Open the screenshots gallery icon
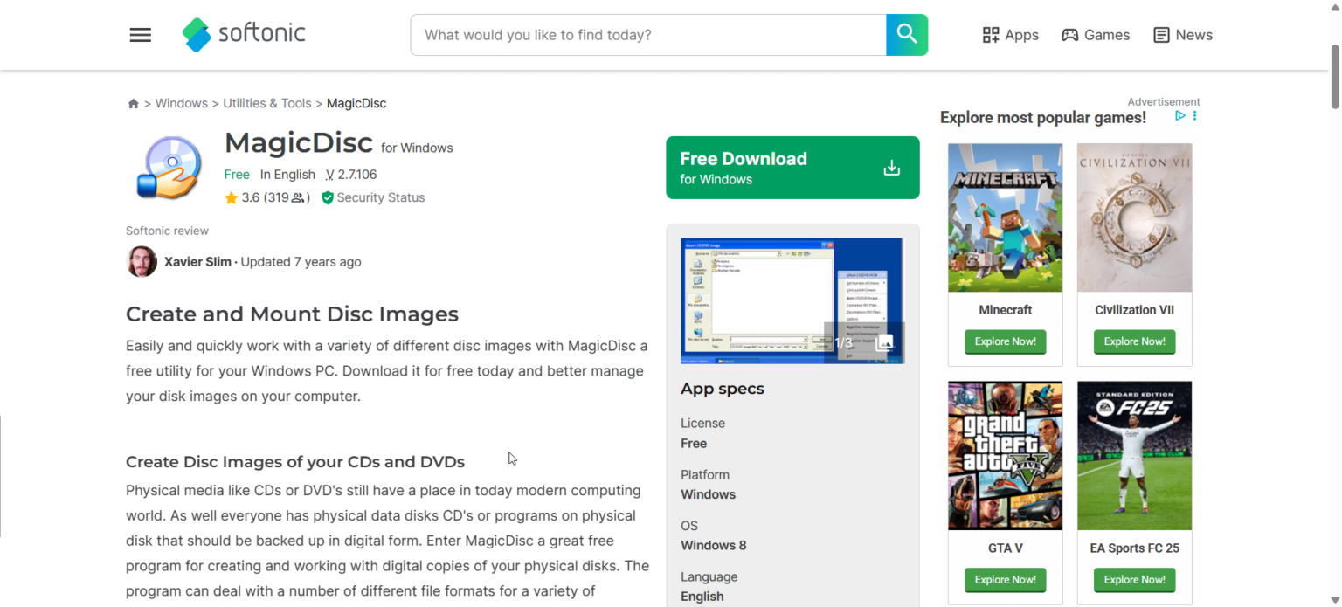This screenshot has height=607, width=1342. tap(884, 342)
